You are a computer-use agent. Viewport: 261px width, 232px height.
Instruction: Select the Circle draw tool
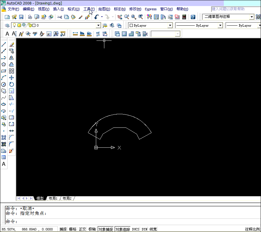[x=4, y=84]
